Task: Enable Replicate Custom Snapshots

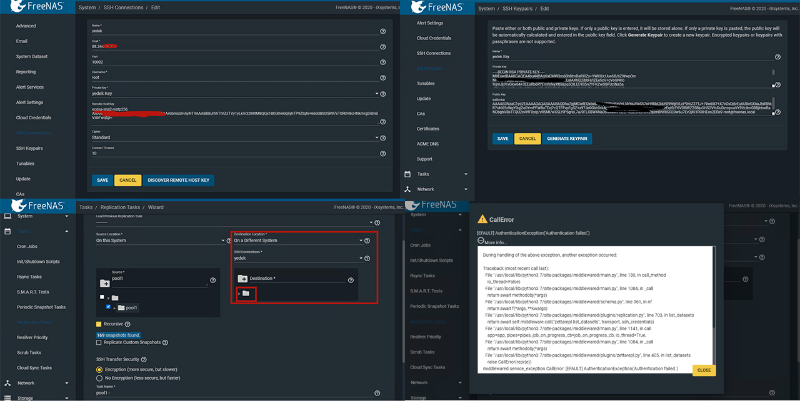Action: coord(99,342)
